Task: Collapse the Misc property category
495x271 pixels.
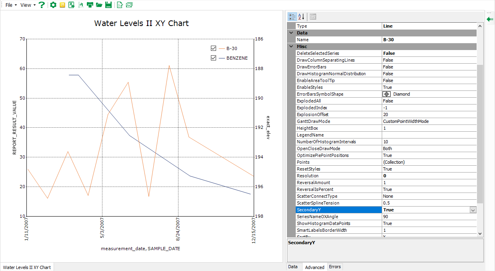Action: pos(291,46)
